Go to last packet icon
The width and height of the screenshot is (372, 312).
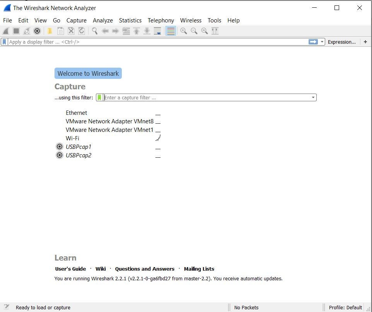tap(147, 31)
